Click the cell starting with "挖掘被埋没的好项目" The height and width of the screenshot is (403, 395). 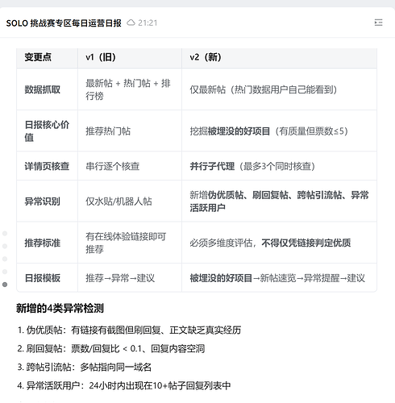pos(279,131)
